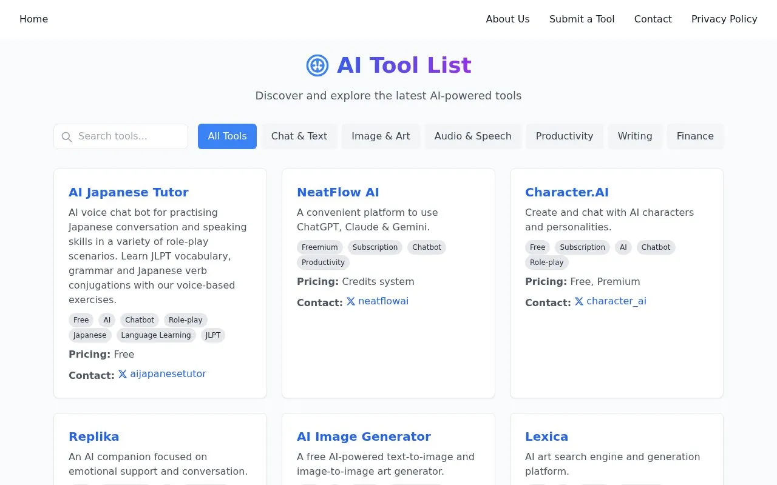
Task: Click the X icon beside aijapanesetutor
Action: tap(123, 374)
